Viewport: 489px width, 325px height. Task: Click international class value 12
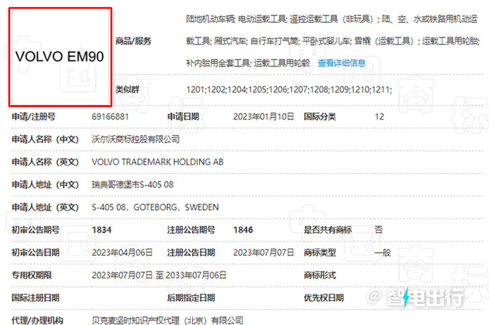click(379, 117)
